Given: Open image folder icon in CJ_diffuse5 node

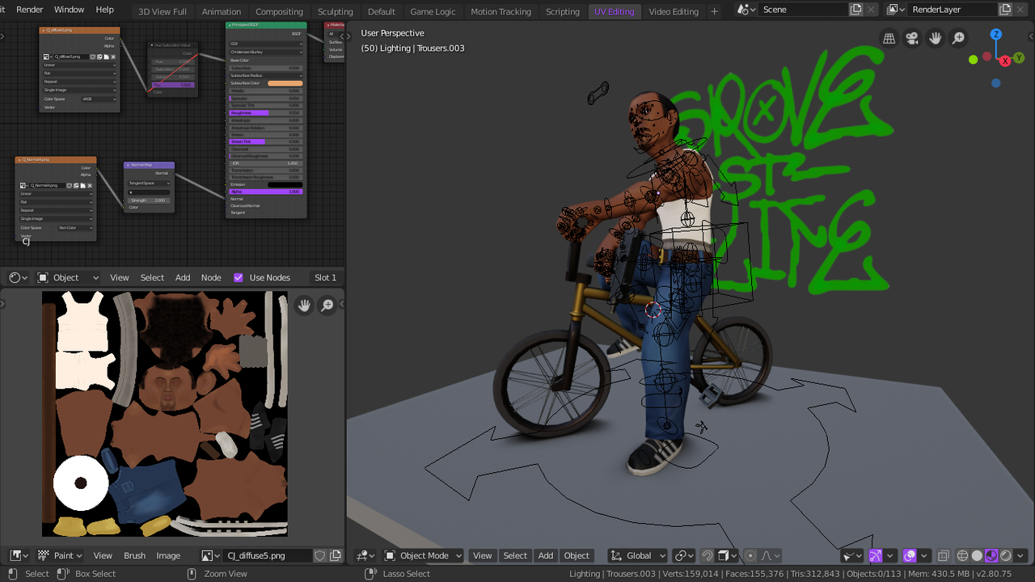Looking at the screenshot, I should click(x=106, y=57).
